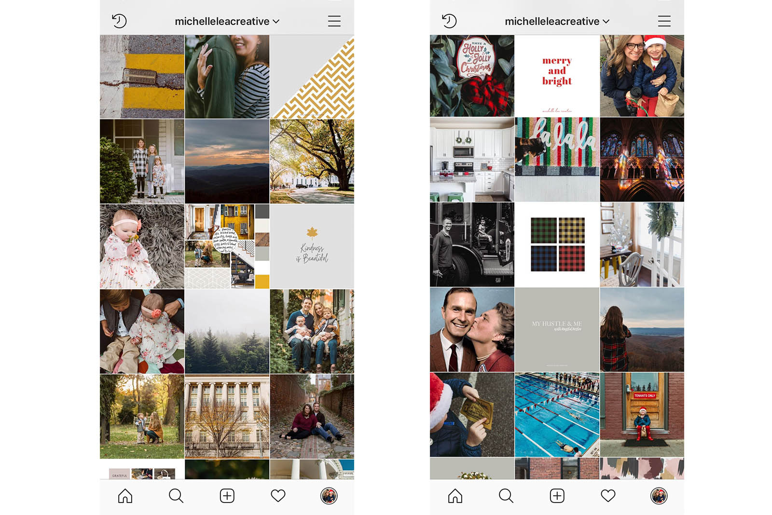This screenshot has width=772, height=515.
Task: Open dining room with wreath photo
Action: (x=642, y=244)
